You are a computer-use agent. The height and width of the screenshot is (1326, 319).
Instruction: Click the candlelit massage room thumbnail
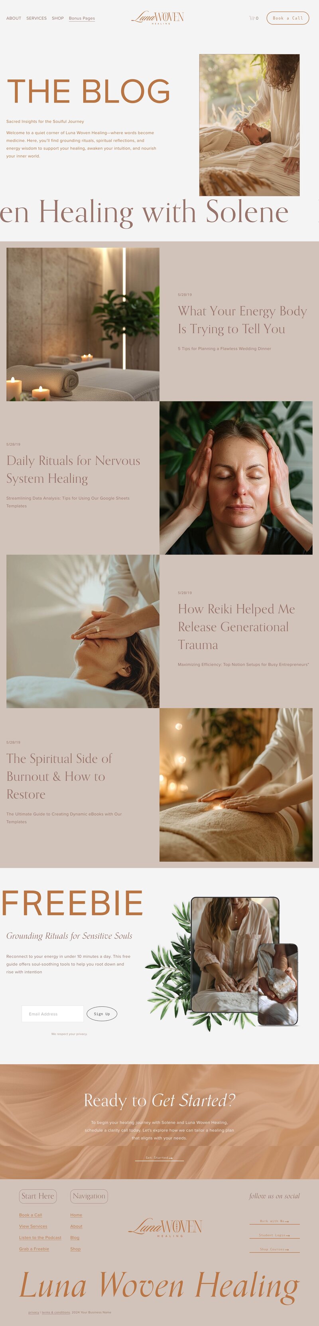(83, 324)
